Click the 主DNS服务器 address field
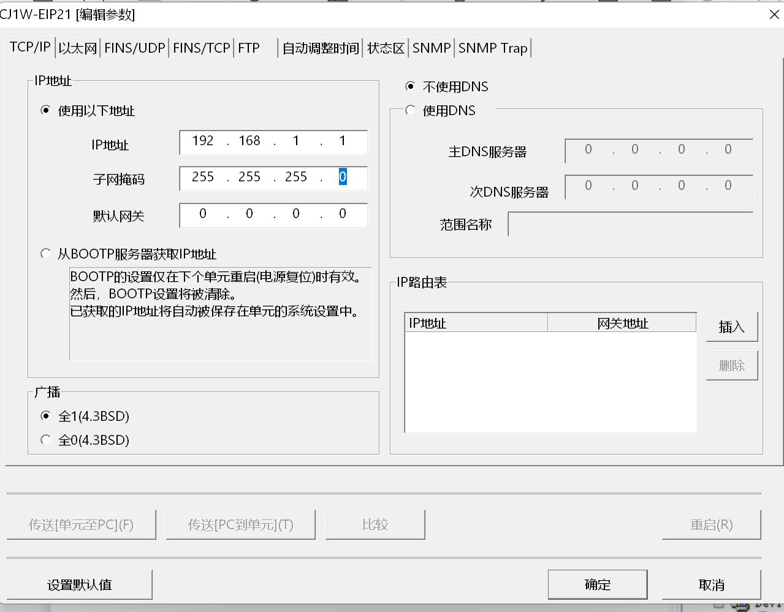 (x=659, y=150)
